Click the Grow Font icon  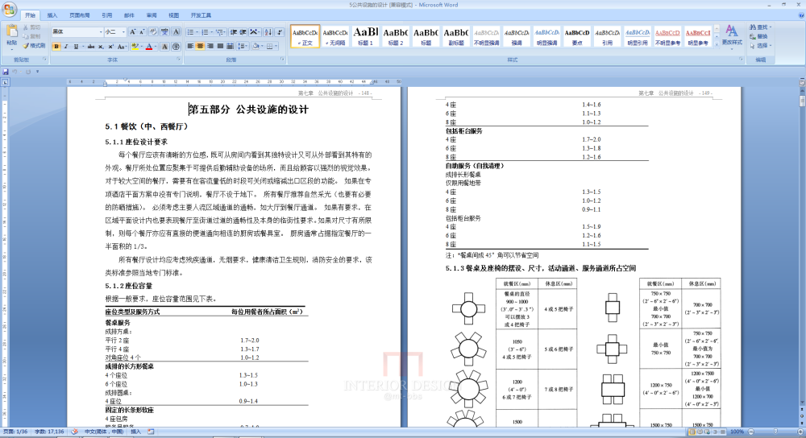(133, 32)
